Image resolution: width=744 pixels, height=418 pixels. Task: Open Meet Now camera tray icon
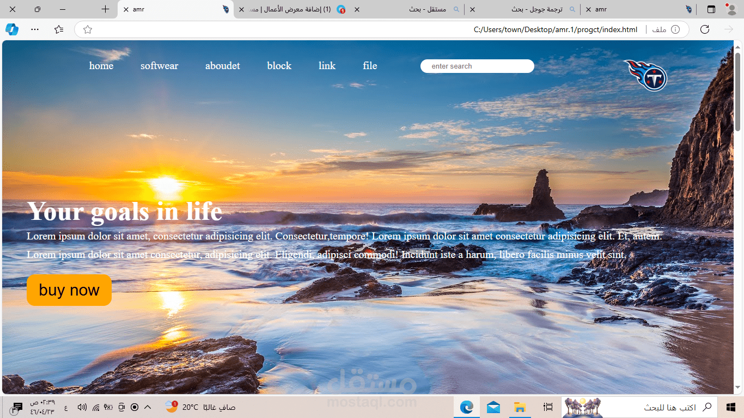pos(121,407)
